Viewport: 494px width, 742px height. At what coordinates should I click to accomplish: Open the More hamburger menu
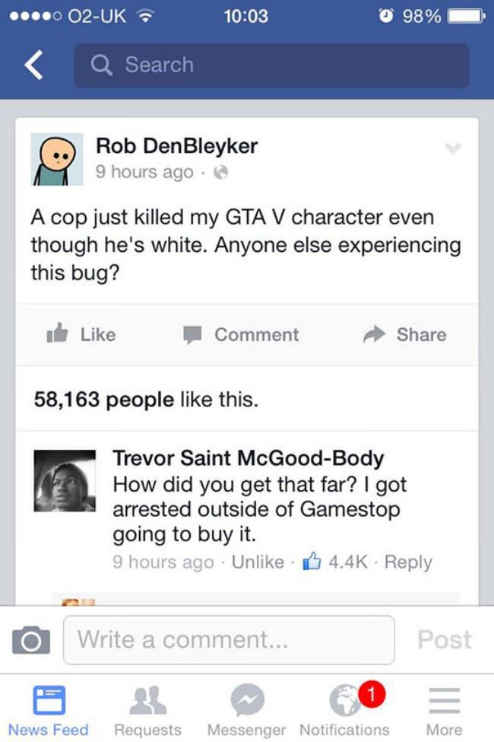[445, 700]
